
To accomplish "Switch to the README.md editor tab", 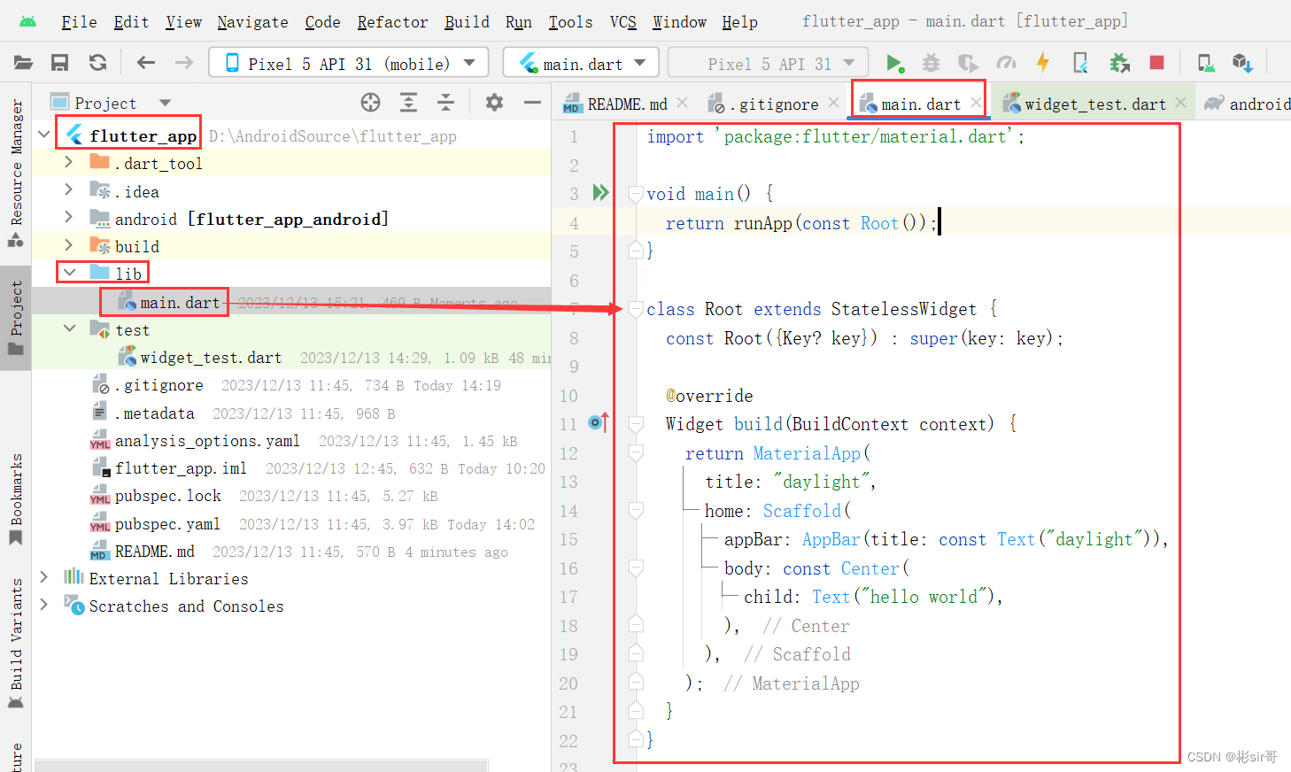I will click(x=625, y=104).
